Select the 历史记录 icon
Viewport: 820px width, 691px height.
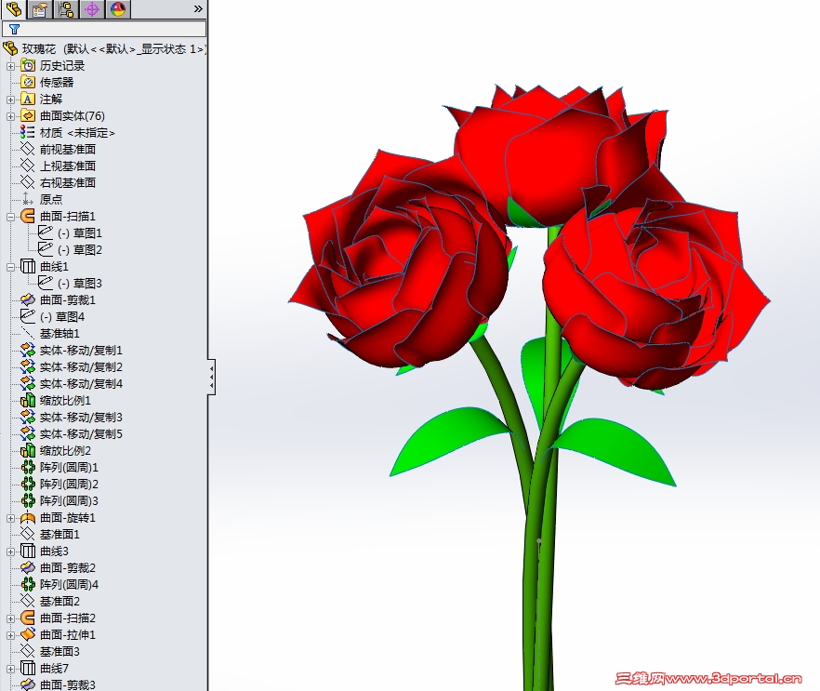click(28, 66)
